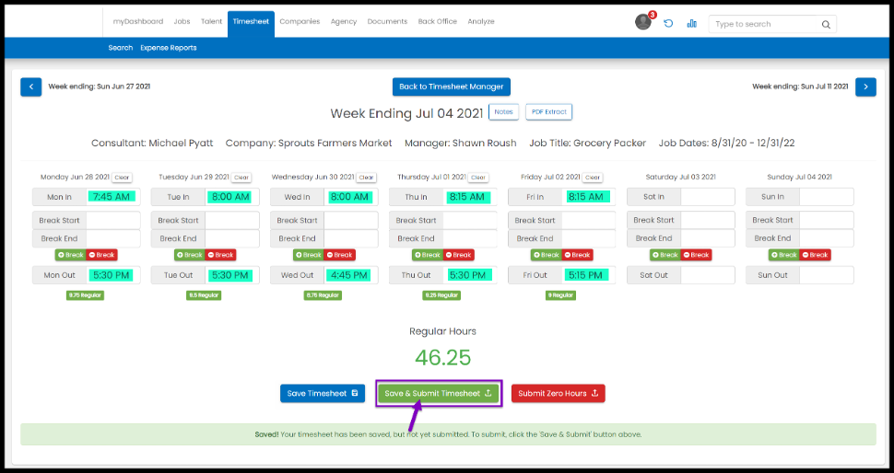Click the search magnifier icon

coord(826,25)
